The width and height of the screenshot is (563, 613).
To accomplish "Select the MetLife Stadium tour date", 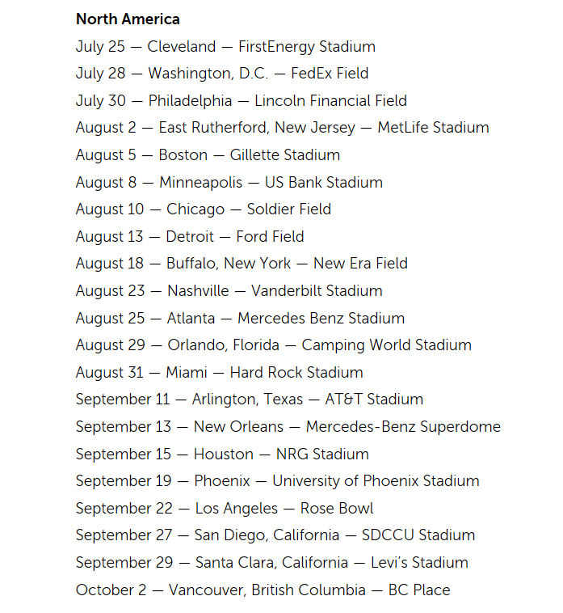I will (x=433, y=128).
